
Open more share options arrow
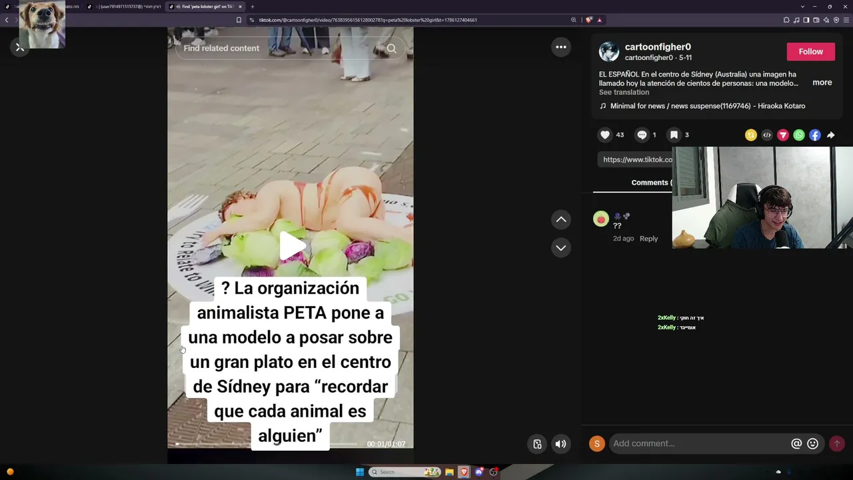coord(831,135)
